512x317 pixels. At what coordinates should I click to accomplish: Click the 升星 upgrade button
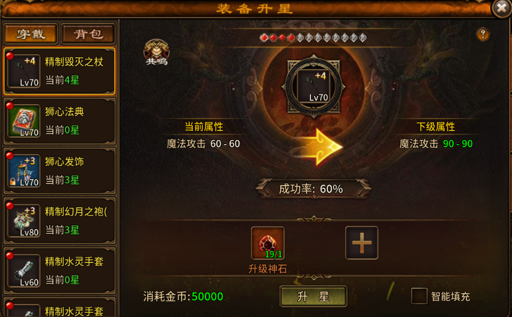(313, 296)
